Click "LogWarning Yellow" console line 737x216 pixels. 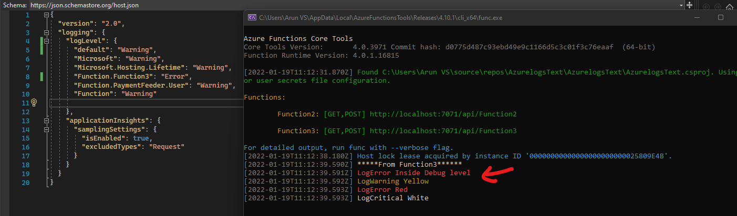pos(393,181)
